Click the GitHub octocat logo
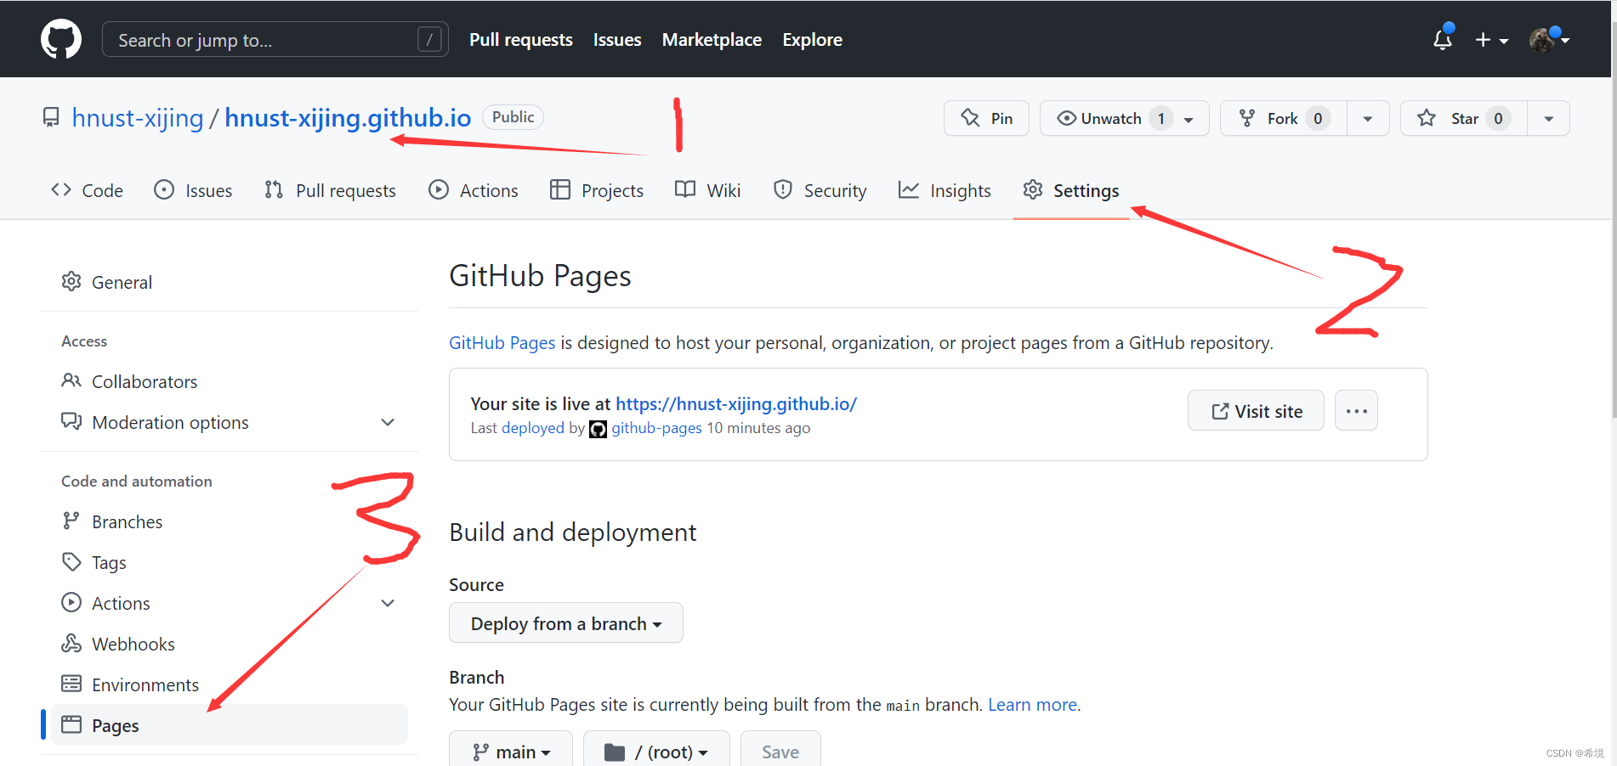The width and height of the screenshot is (1617, 766). [61, 39]
